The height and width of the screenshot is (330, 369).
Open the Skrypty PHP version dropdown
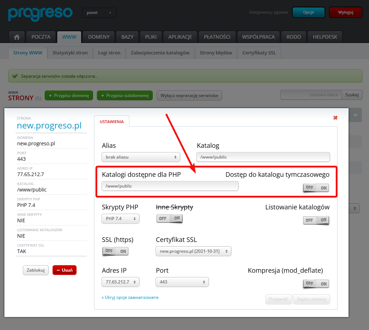(120, 219)
